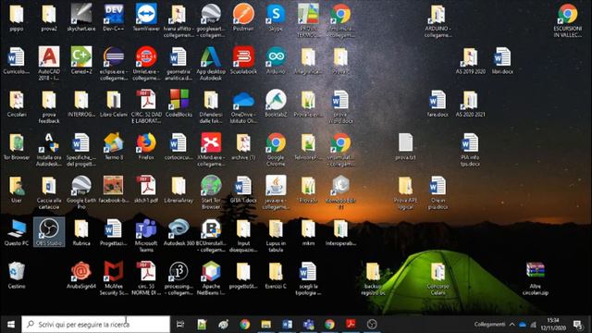The image size is (592, 333).
Task: Select the Google Earth Pro desktop icon
Action: click(x=81, y=192)
